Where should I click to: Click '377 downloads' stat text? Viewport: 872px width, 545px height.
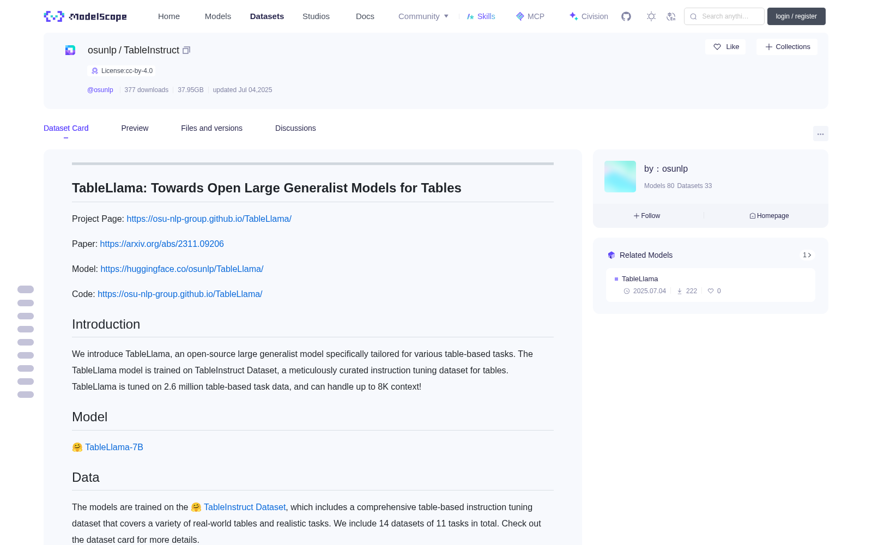coord(146,90)
